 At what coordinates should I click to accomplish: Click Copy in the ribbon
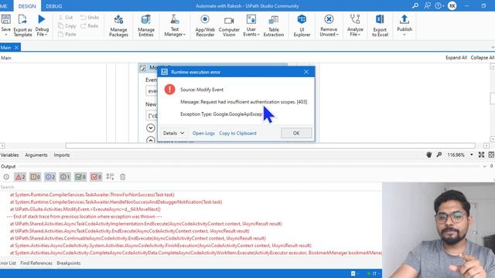pyautogui.click(x=67, y=25)
